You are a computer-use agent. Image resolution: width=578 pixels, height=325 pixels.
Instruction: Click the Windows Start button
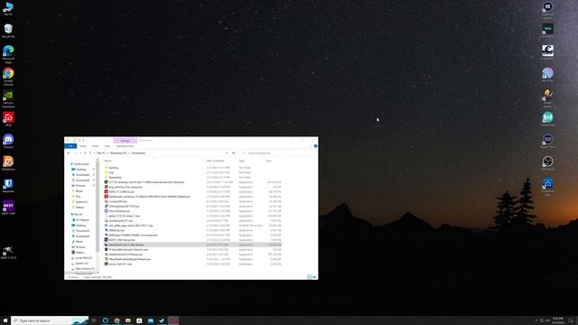pyautogui.click(x=5, y=320)
